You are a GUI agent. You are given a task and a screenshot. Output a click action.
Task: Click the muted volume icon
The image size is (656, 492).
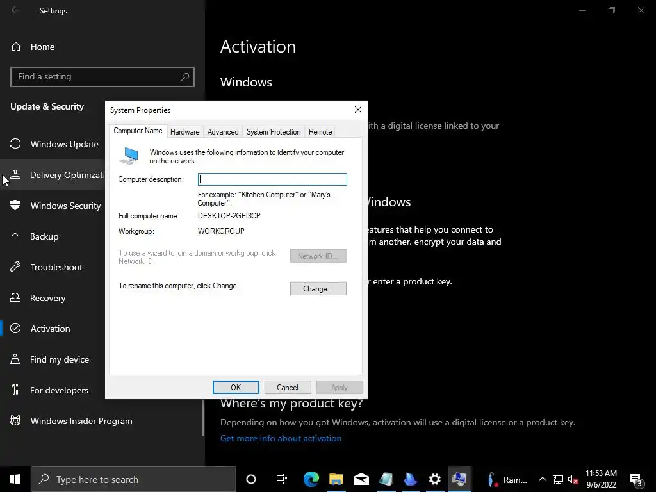(x=573, y=479)
